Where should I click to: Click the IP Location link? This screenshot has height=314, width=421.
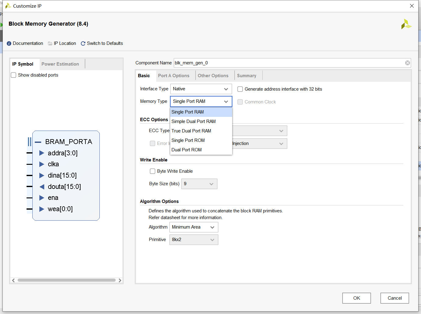coord(65,43)
